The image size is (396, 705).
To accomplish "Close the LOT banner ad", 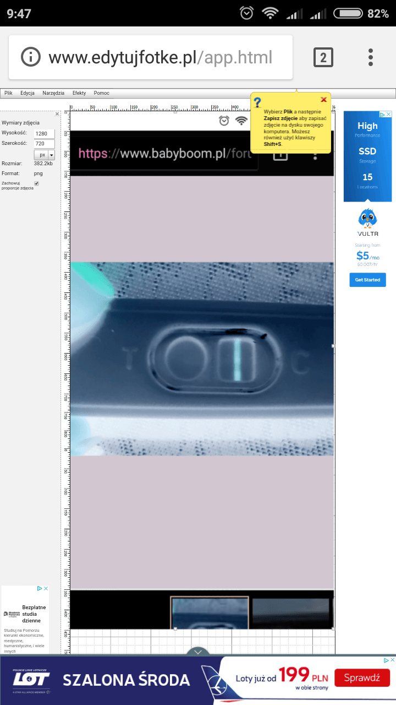I will [392, 660].
